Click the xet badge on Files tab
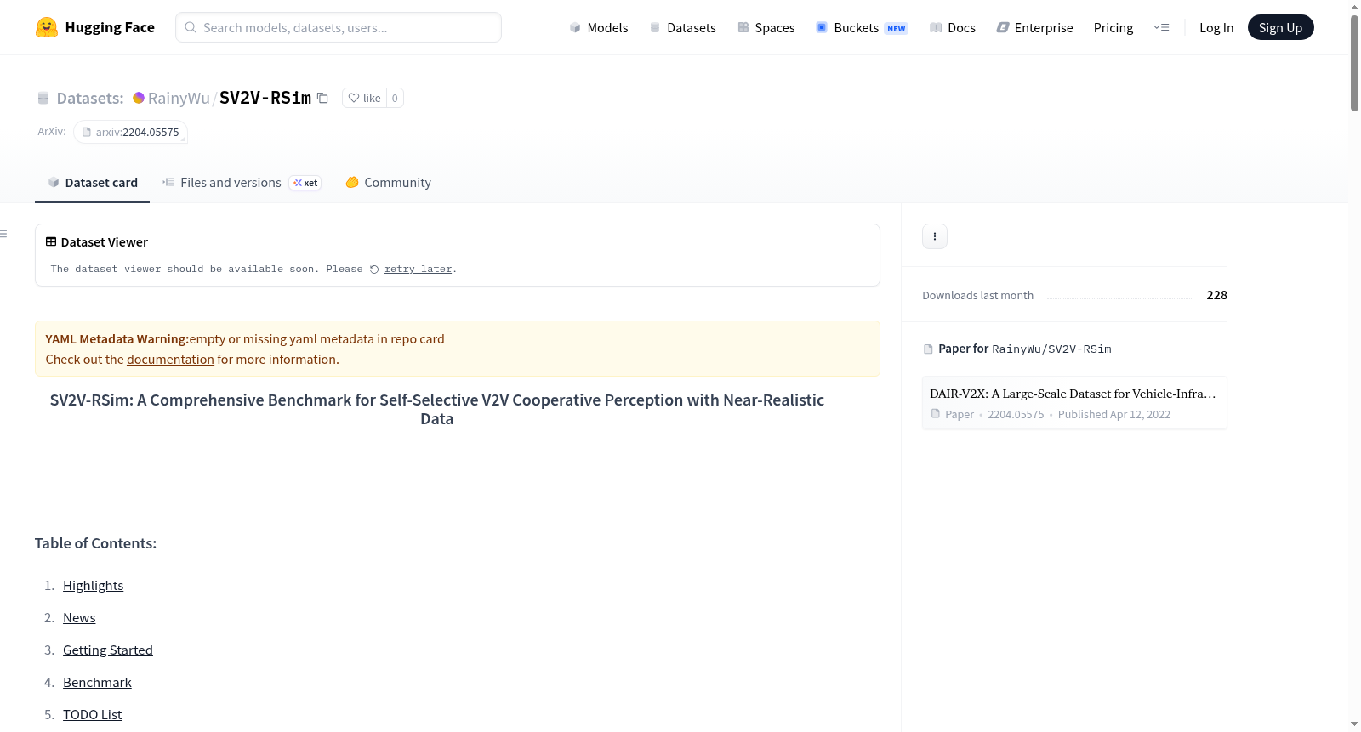Screen dimensions: 1361x732 pyautogui.click(x=305, y=183)
